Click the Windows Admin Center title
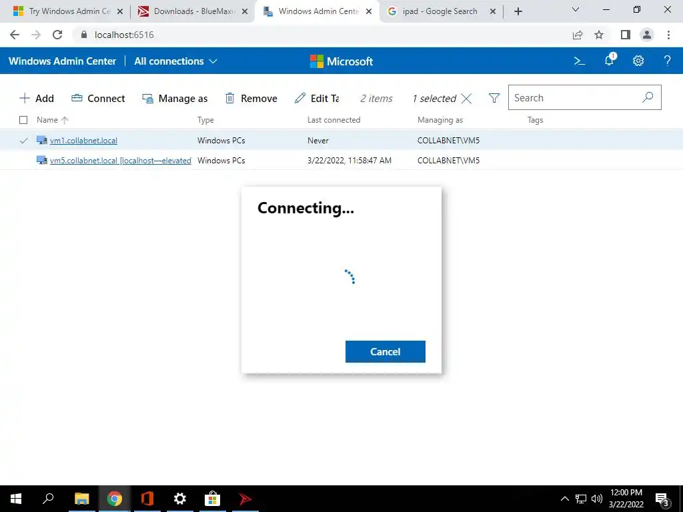The width and height of the screenshot is (683, 512). point(62,61)
